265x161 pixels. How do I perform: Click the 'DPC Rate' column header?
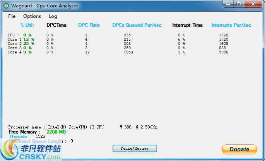[x=89, y=25]
